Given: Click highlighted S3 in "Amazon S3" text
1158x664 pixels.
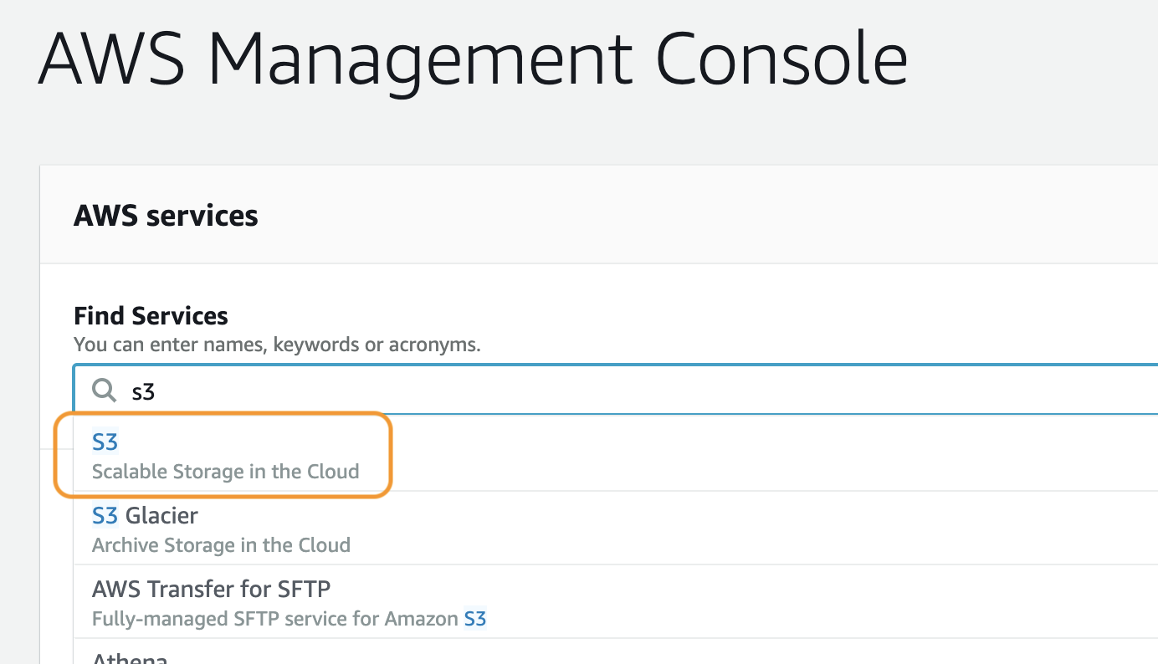Looking at the screenshot, I should tap(475, 620).
